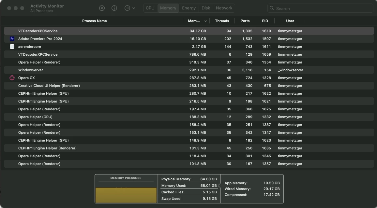377x208 pixels.
Task: Expand the more actions dropdown chevron
Action: (x=134, y=8)
